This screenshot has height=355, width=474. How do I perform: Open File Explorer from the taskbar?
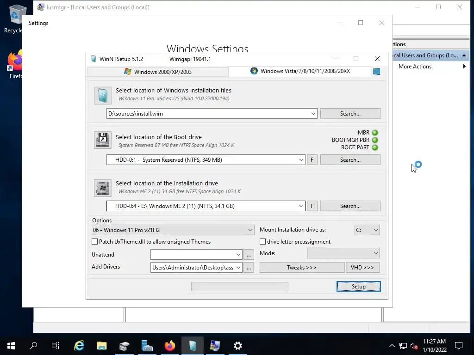tap(101, 346)
